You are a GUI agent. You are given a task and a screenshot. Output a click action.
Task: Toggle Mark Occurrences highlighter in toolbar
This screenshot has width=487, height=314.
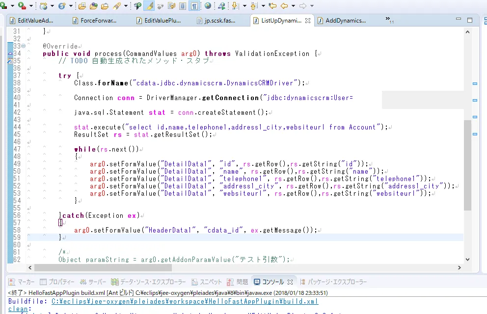[150, 6]
